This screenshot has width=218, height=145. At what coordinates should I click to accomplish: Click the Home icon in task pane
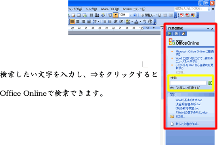tap(183, 34)
